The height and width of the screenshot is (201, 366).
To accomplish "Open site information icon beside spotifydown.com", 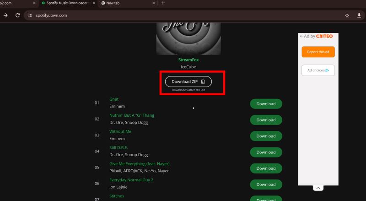I will 30,16.
